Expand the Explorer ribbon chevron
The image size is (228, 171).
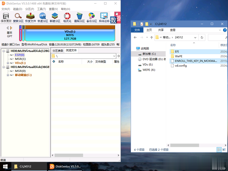220,30
